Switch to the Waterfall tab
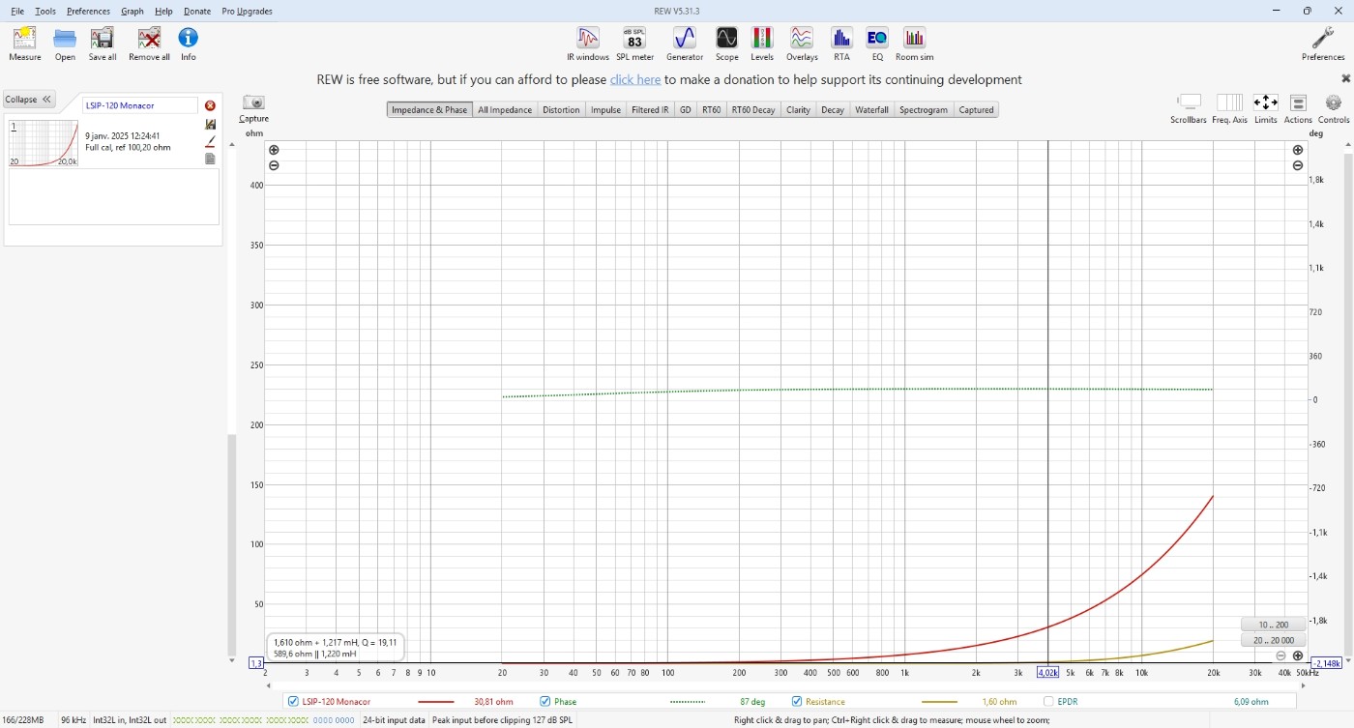 point(871,110)
